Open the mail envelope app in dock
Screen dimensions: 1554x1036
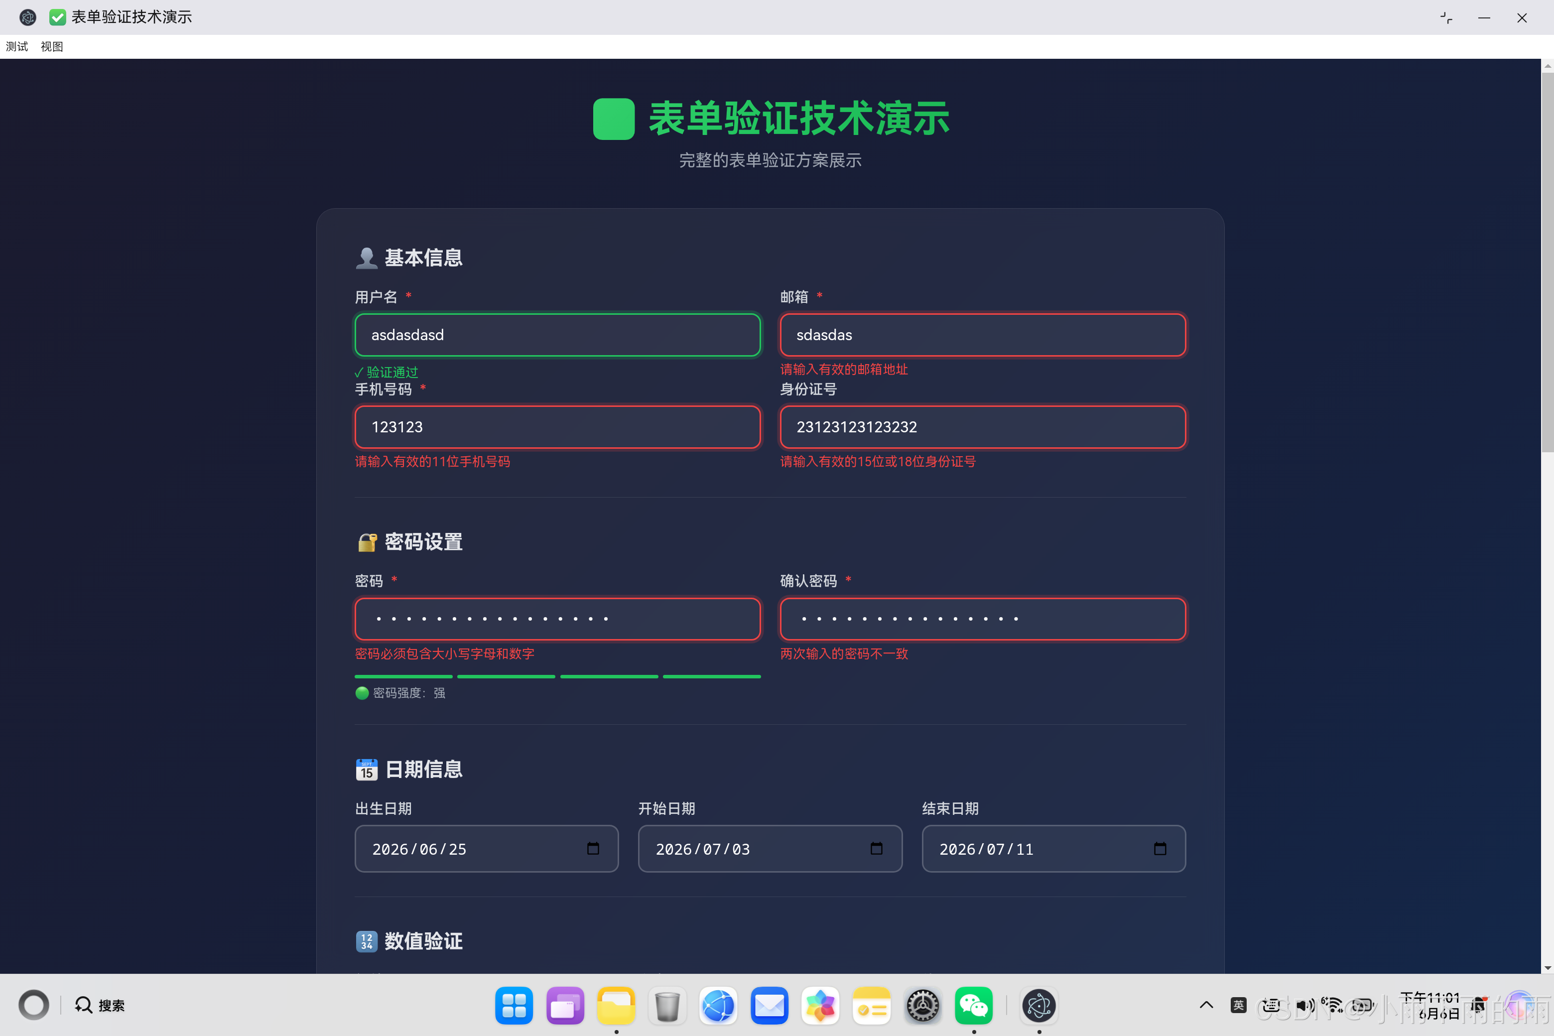tap(769, 1006)
